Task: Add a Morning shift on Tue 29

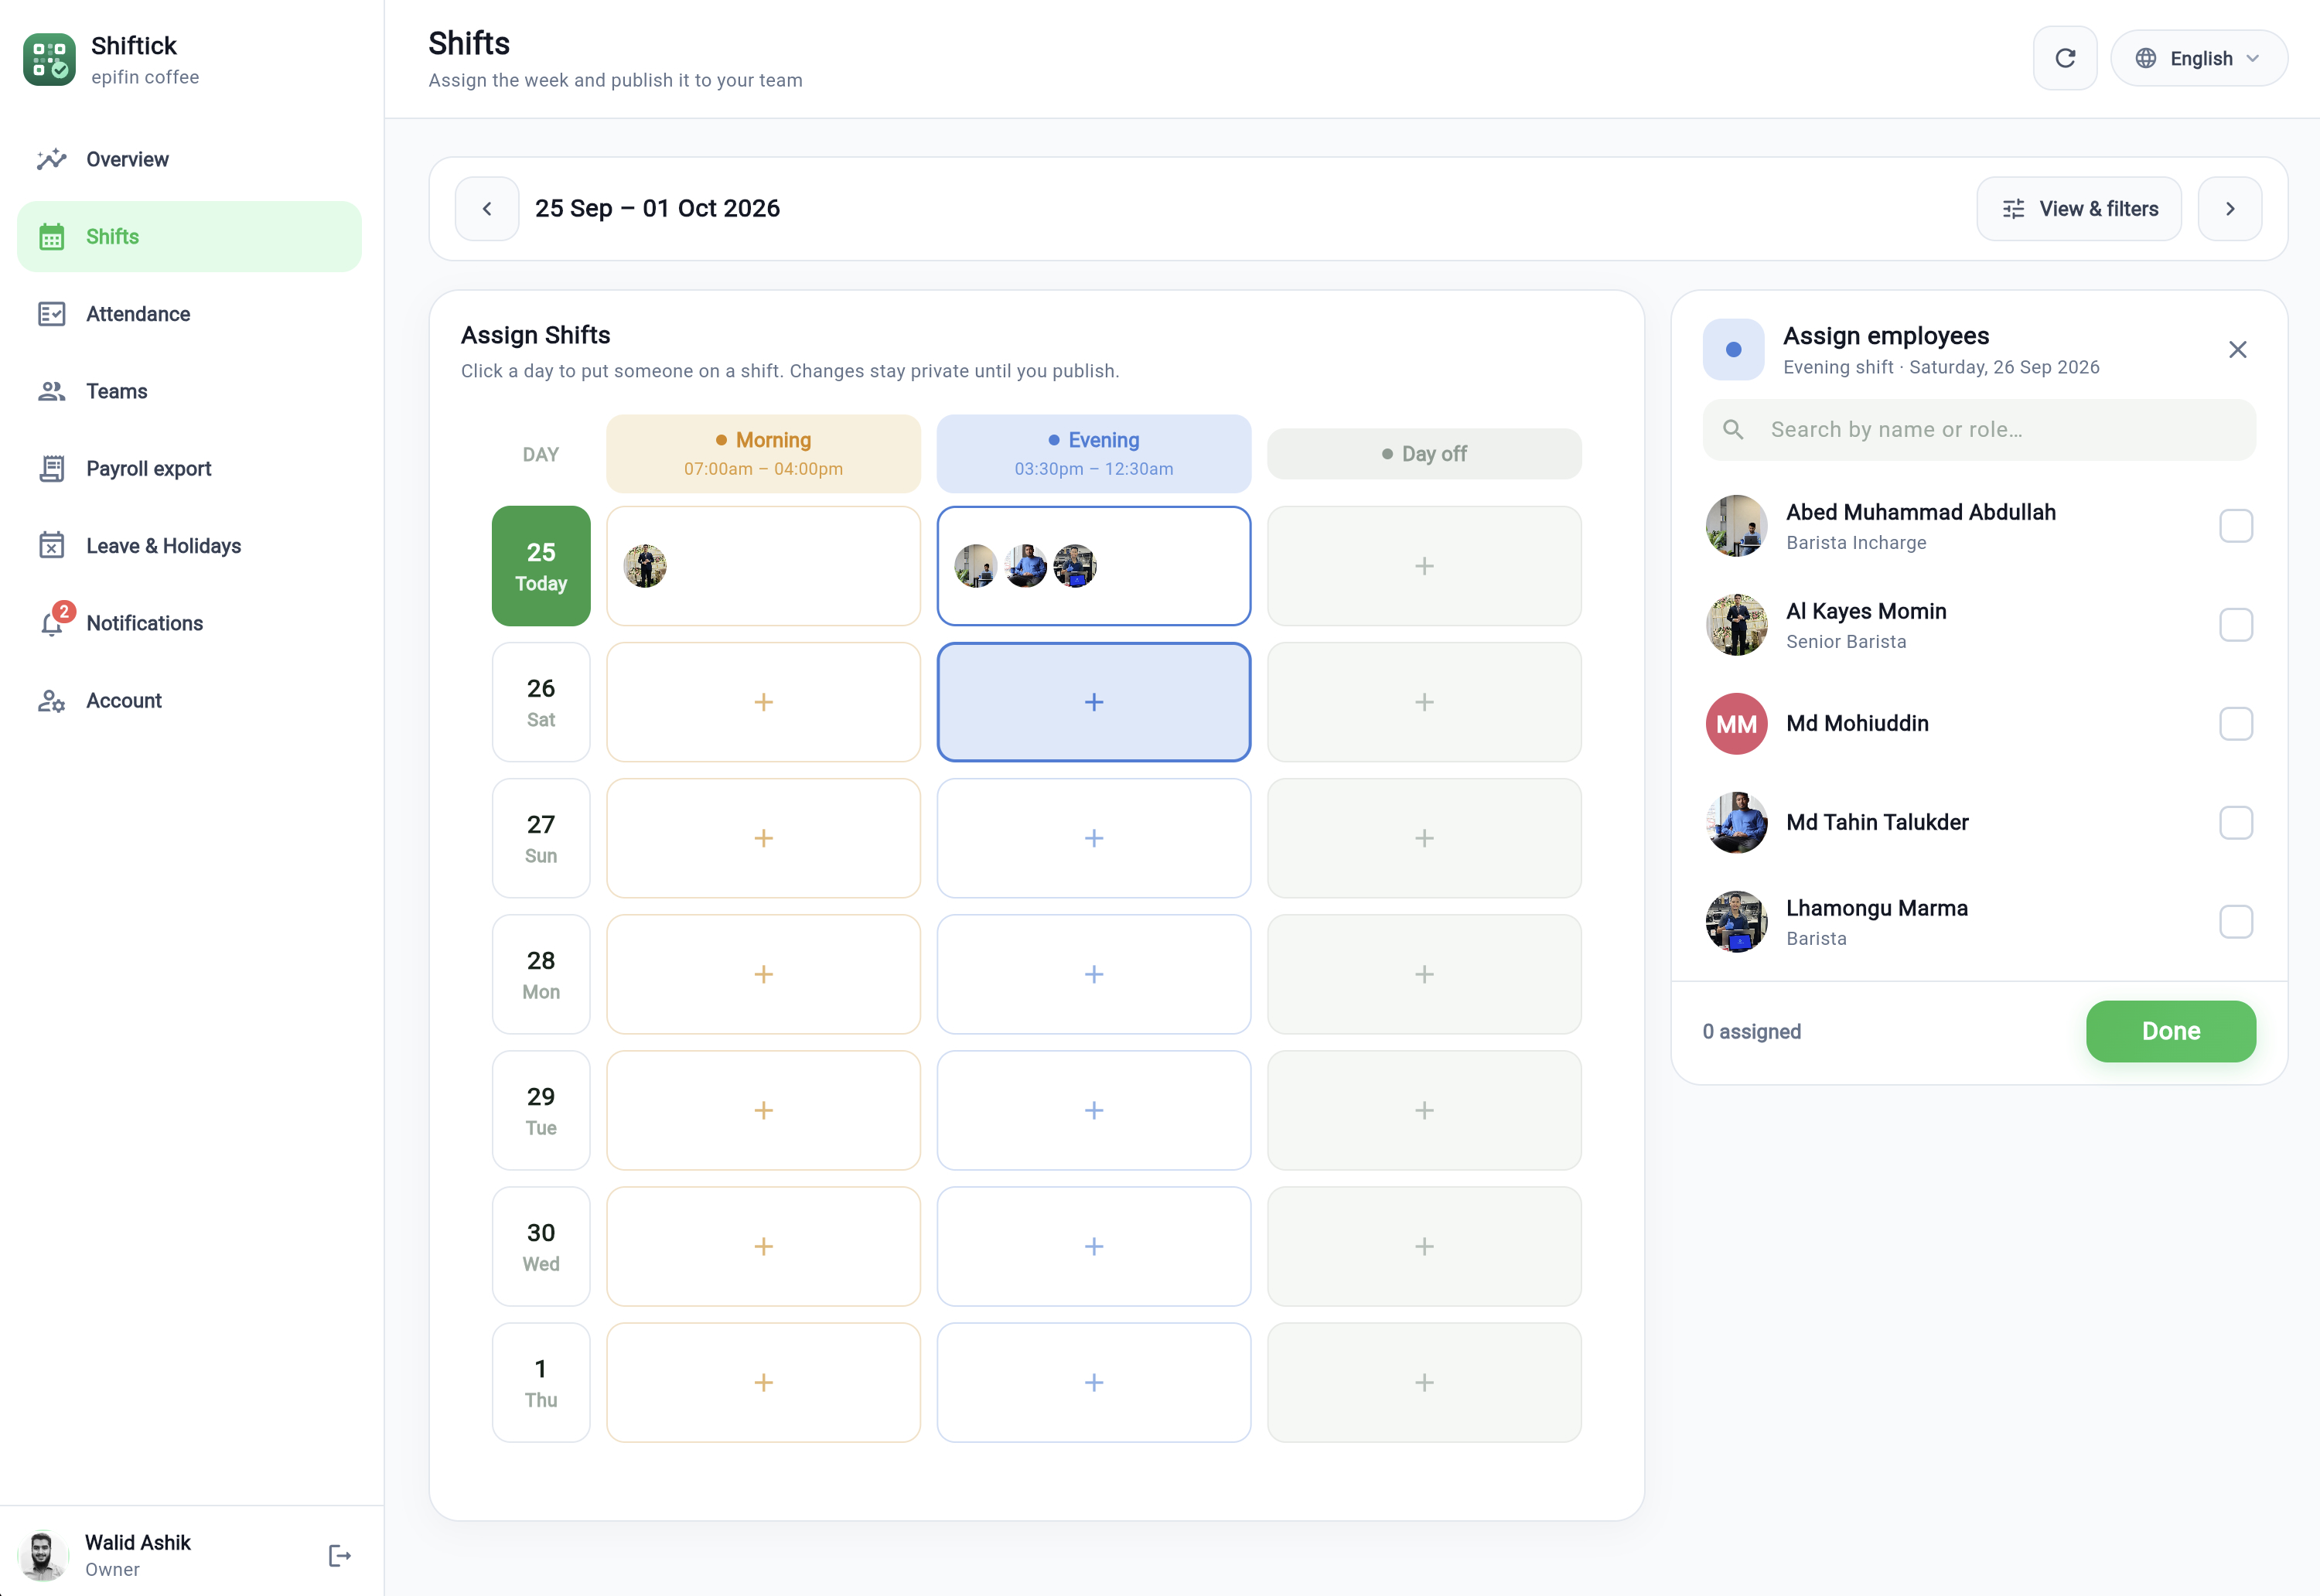Action: (x=764, y=1110)
